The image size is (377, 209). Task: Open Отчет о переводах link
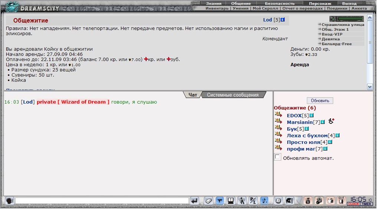(302, 9)
